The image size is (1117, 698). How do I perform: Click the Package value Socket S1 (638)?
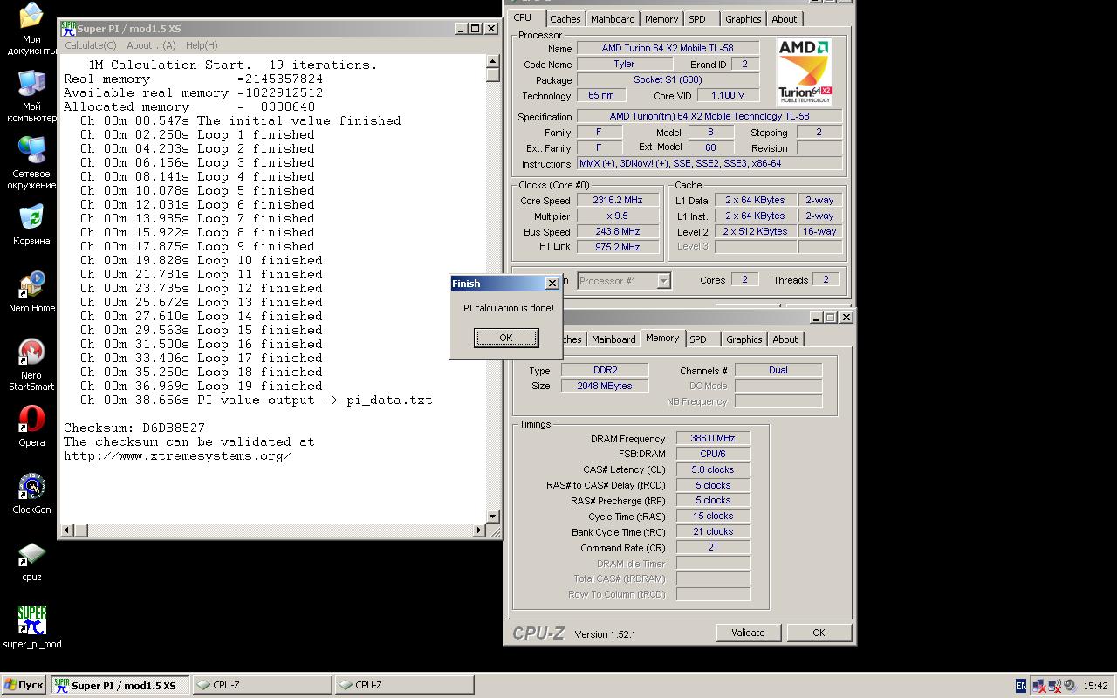668,79
